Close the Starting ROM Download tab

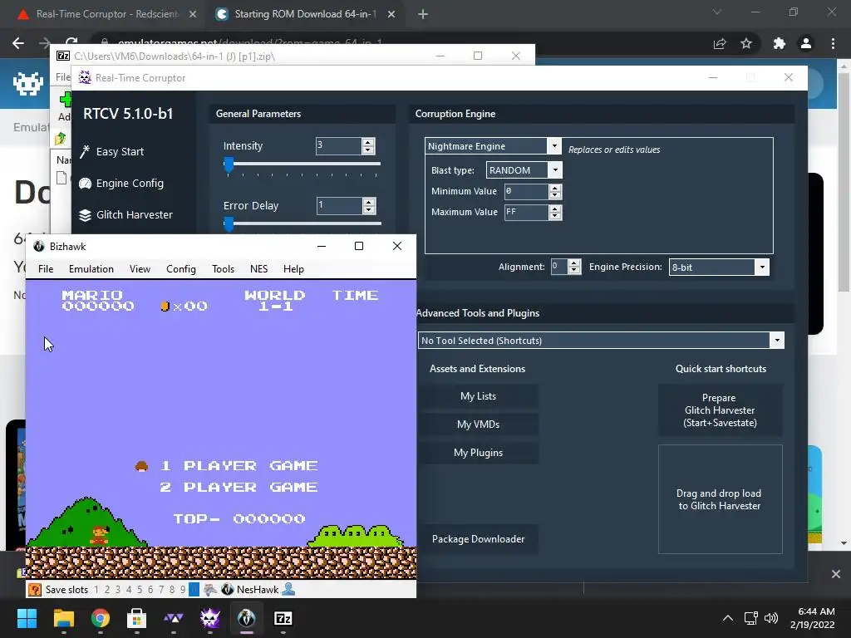(x=391, y=14)
